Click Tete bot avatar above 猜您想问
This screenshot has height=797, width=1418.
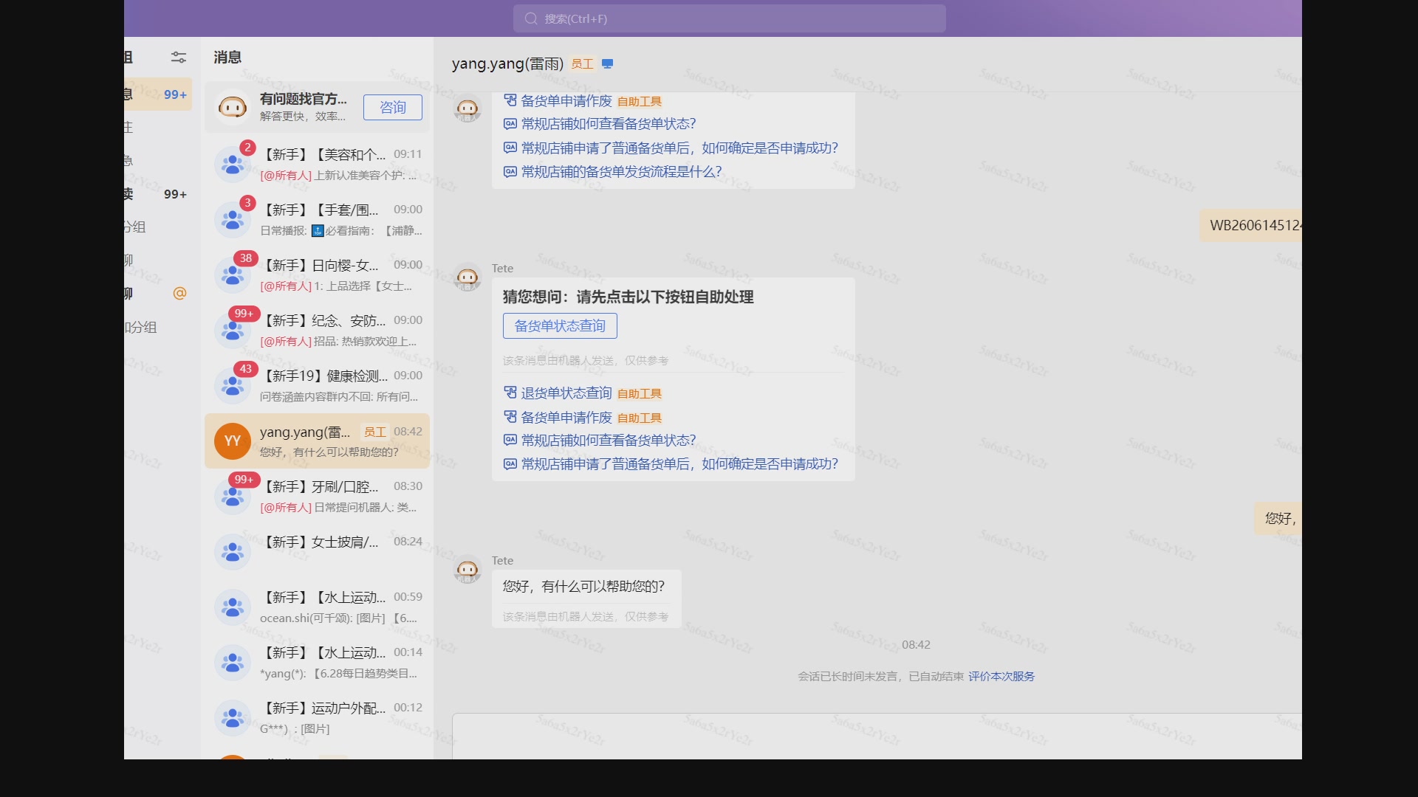pyautogui.click(x=467, y=277)
